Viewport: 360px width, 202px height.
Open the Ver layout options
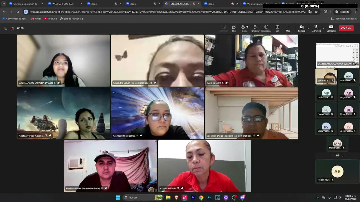(277, 28)
